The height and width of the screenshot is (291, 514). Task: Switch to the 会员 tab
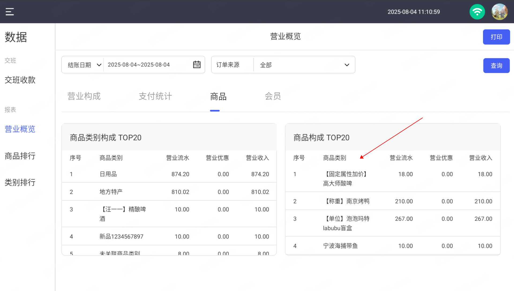273,96
